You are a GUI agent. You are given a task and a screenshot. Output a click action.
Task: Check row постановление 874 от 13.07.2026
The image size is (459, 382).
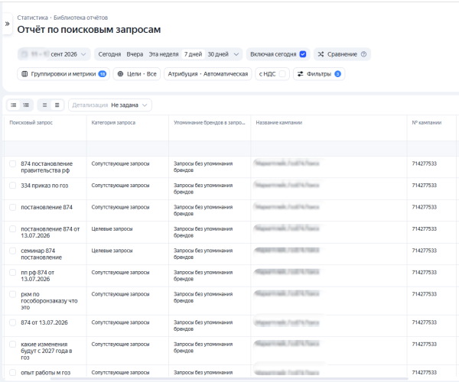[12, 229]
